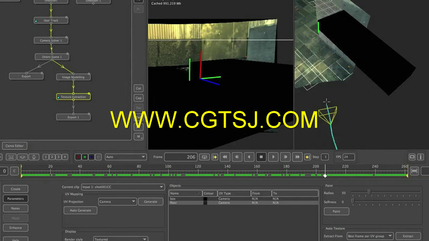Select the Export node

tap(26, 76)
